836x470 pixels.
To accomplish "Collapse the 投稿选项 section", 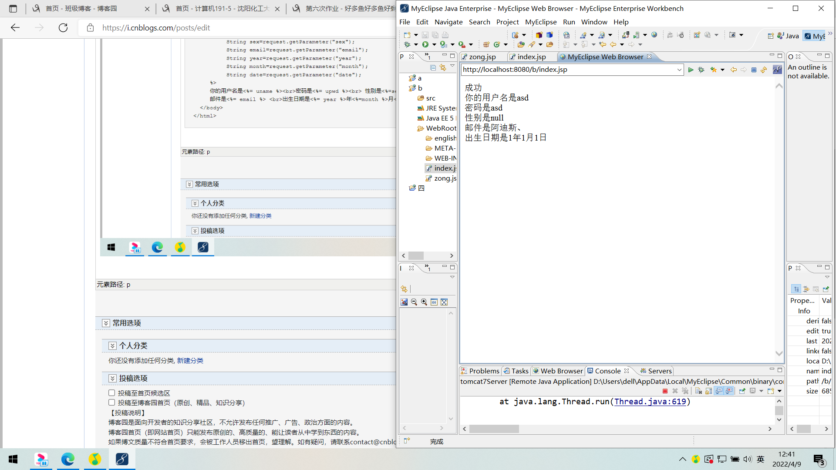I will click(x=112, y=378).
